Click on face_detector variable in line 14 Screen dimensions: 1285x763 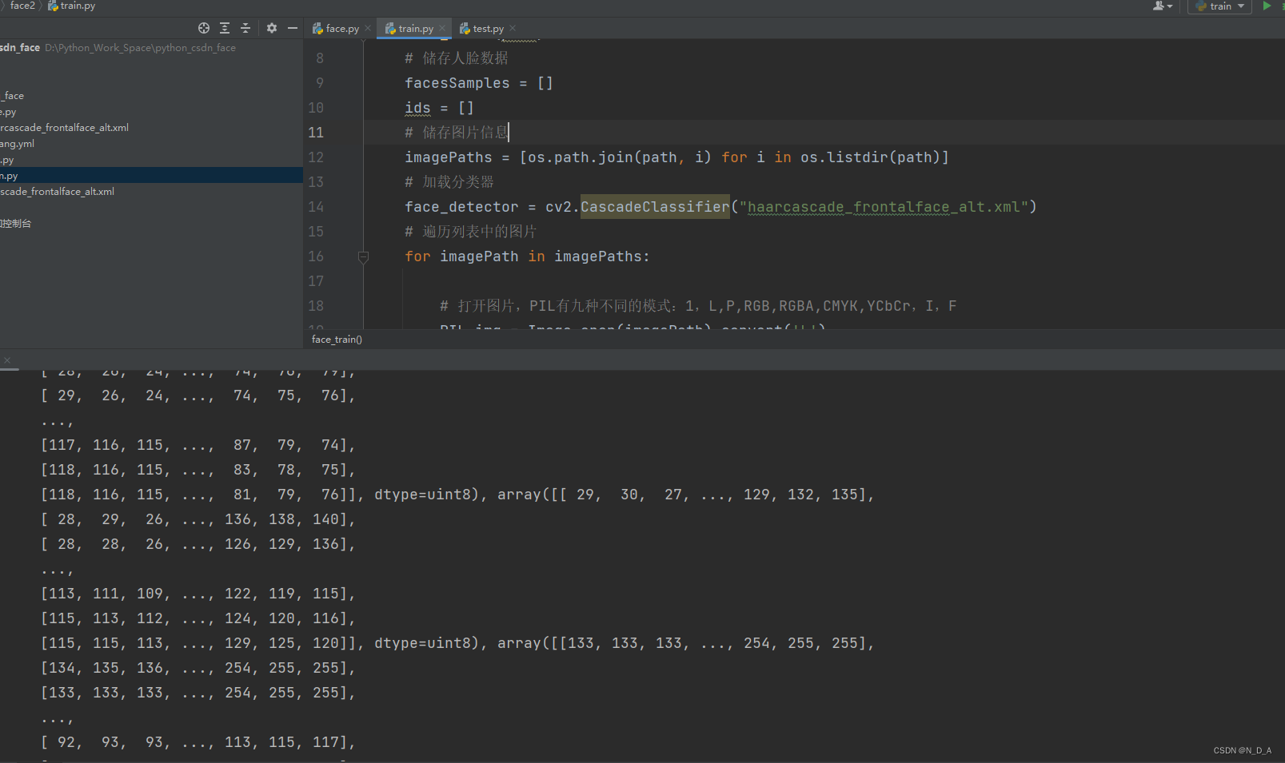(x=461, y=207)
